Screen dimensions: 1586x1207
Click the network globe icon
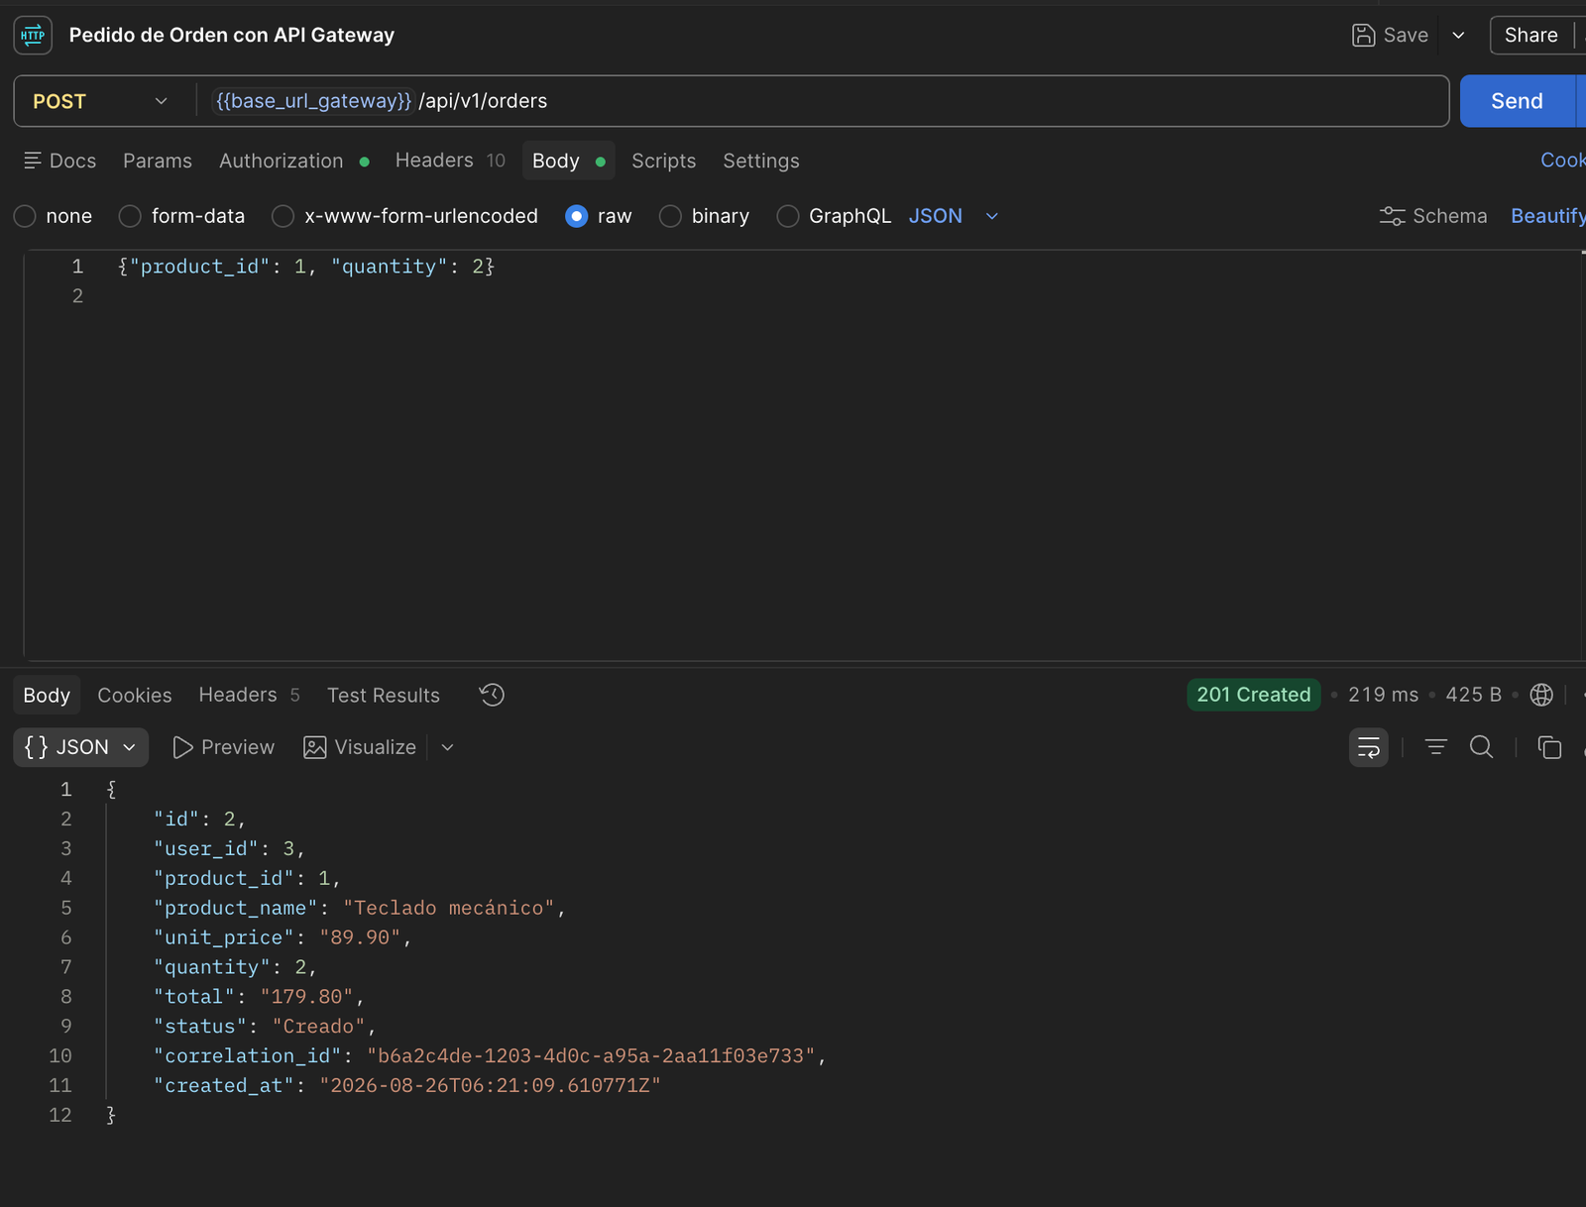tap(1541, 695)
